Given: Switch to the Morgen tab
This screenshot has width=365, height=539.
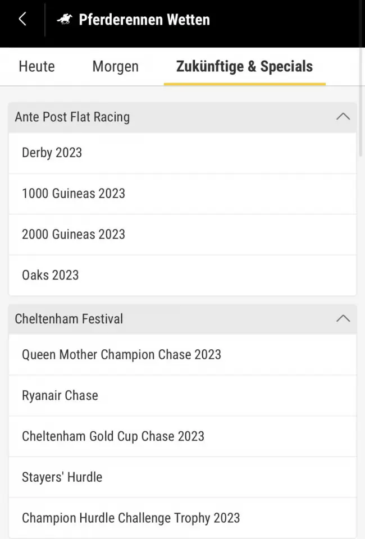Looking at the screenshot, I should coord(116,66).
